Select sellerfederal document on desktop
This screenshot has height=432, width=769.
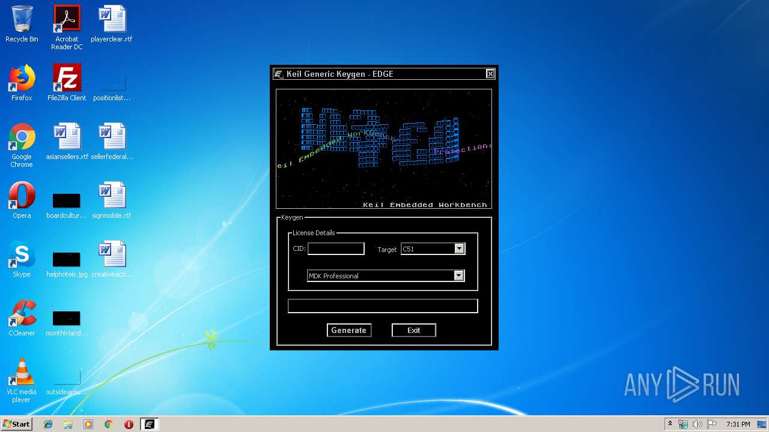pyautogui.click(x=112, y=142)
